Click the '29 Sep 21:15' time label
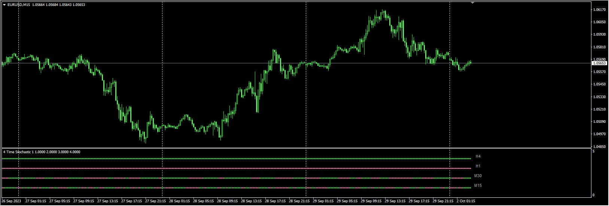The height and width of the screenshot is (206, 609). (x=443, y=201)
